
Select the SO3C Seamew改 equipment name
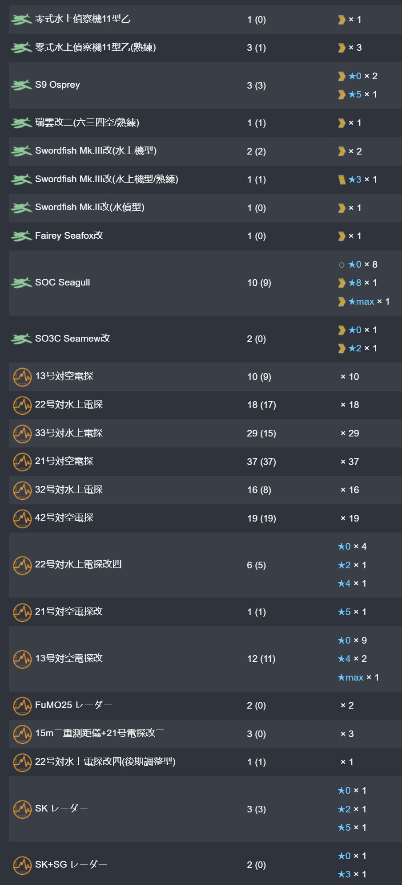coord(72,339)
